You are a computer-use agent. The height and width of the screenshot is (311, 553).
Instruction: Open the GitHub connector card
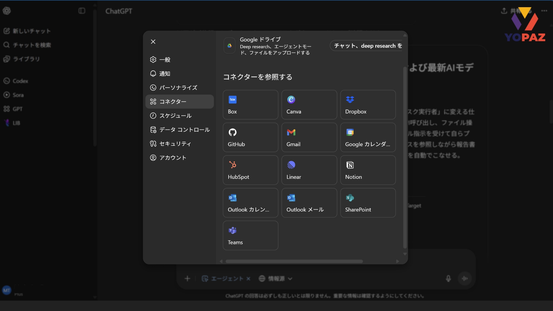250,137
